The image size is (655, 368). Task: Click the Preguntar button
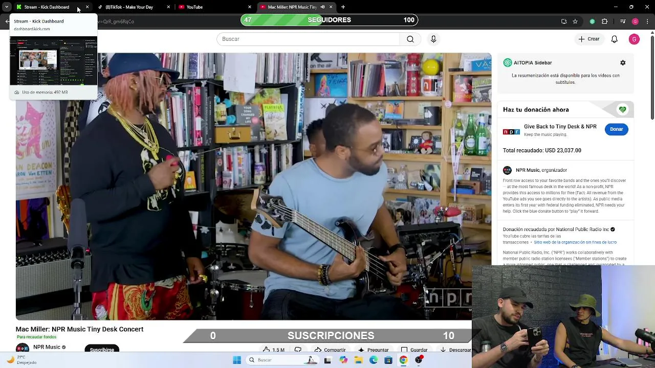374,350
